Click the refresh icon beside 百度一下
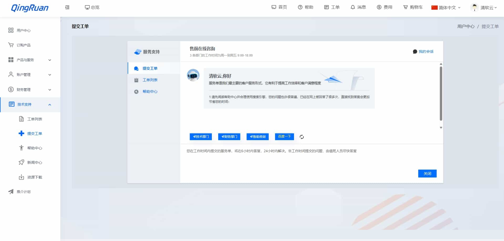This screenshot has width=504, height=241. pos(302,137)
